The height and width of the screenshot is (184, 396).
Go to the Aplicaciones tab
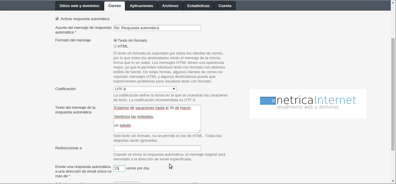click(141, 6)
